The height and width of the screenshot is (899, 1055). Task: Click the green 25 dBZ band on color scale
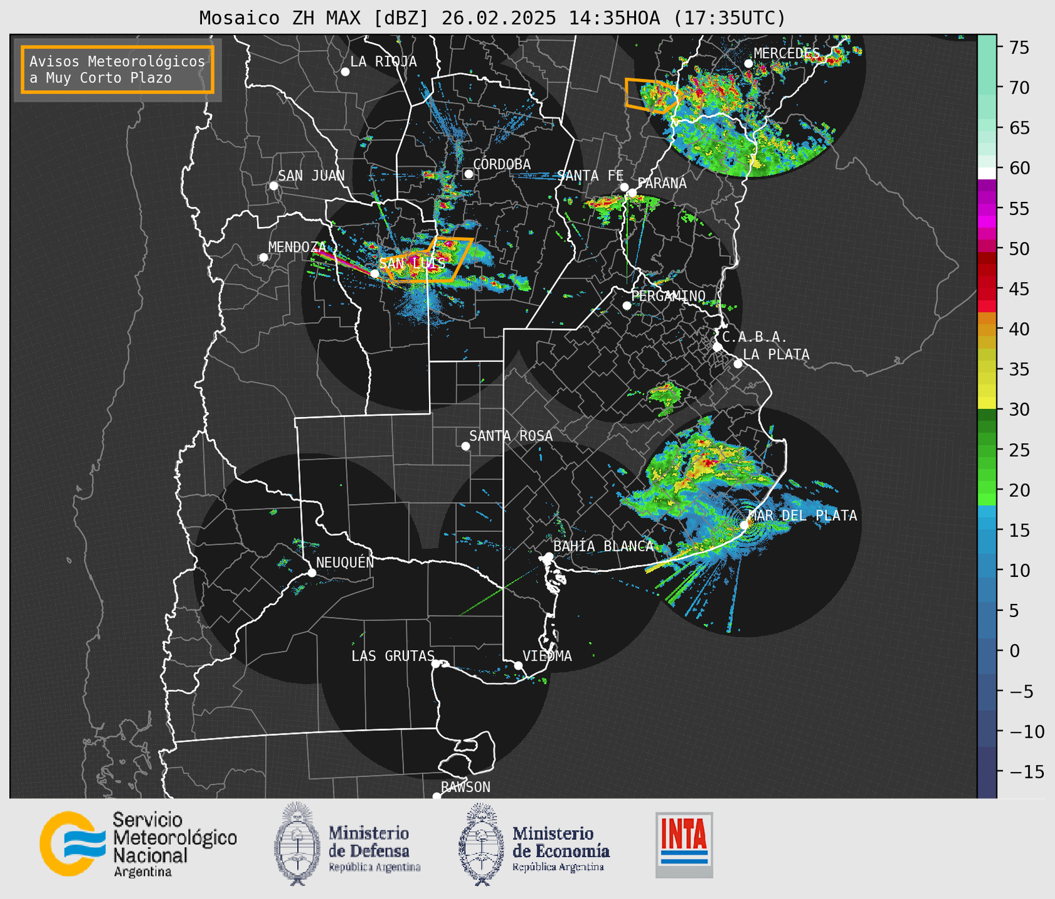(987, 450)
